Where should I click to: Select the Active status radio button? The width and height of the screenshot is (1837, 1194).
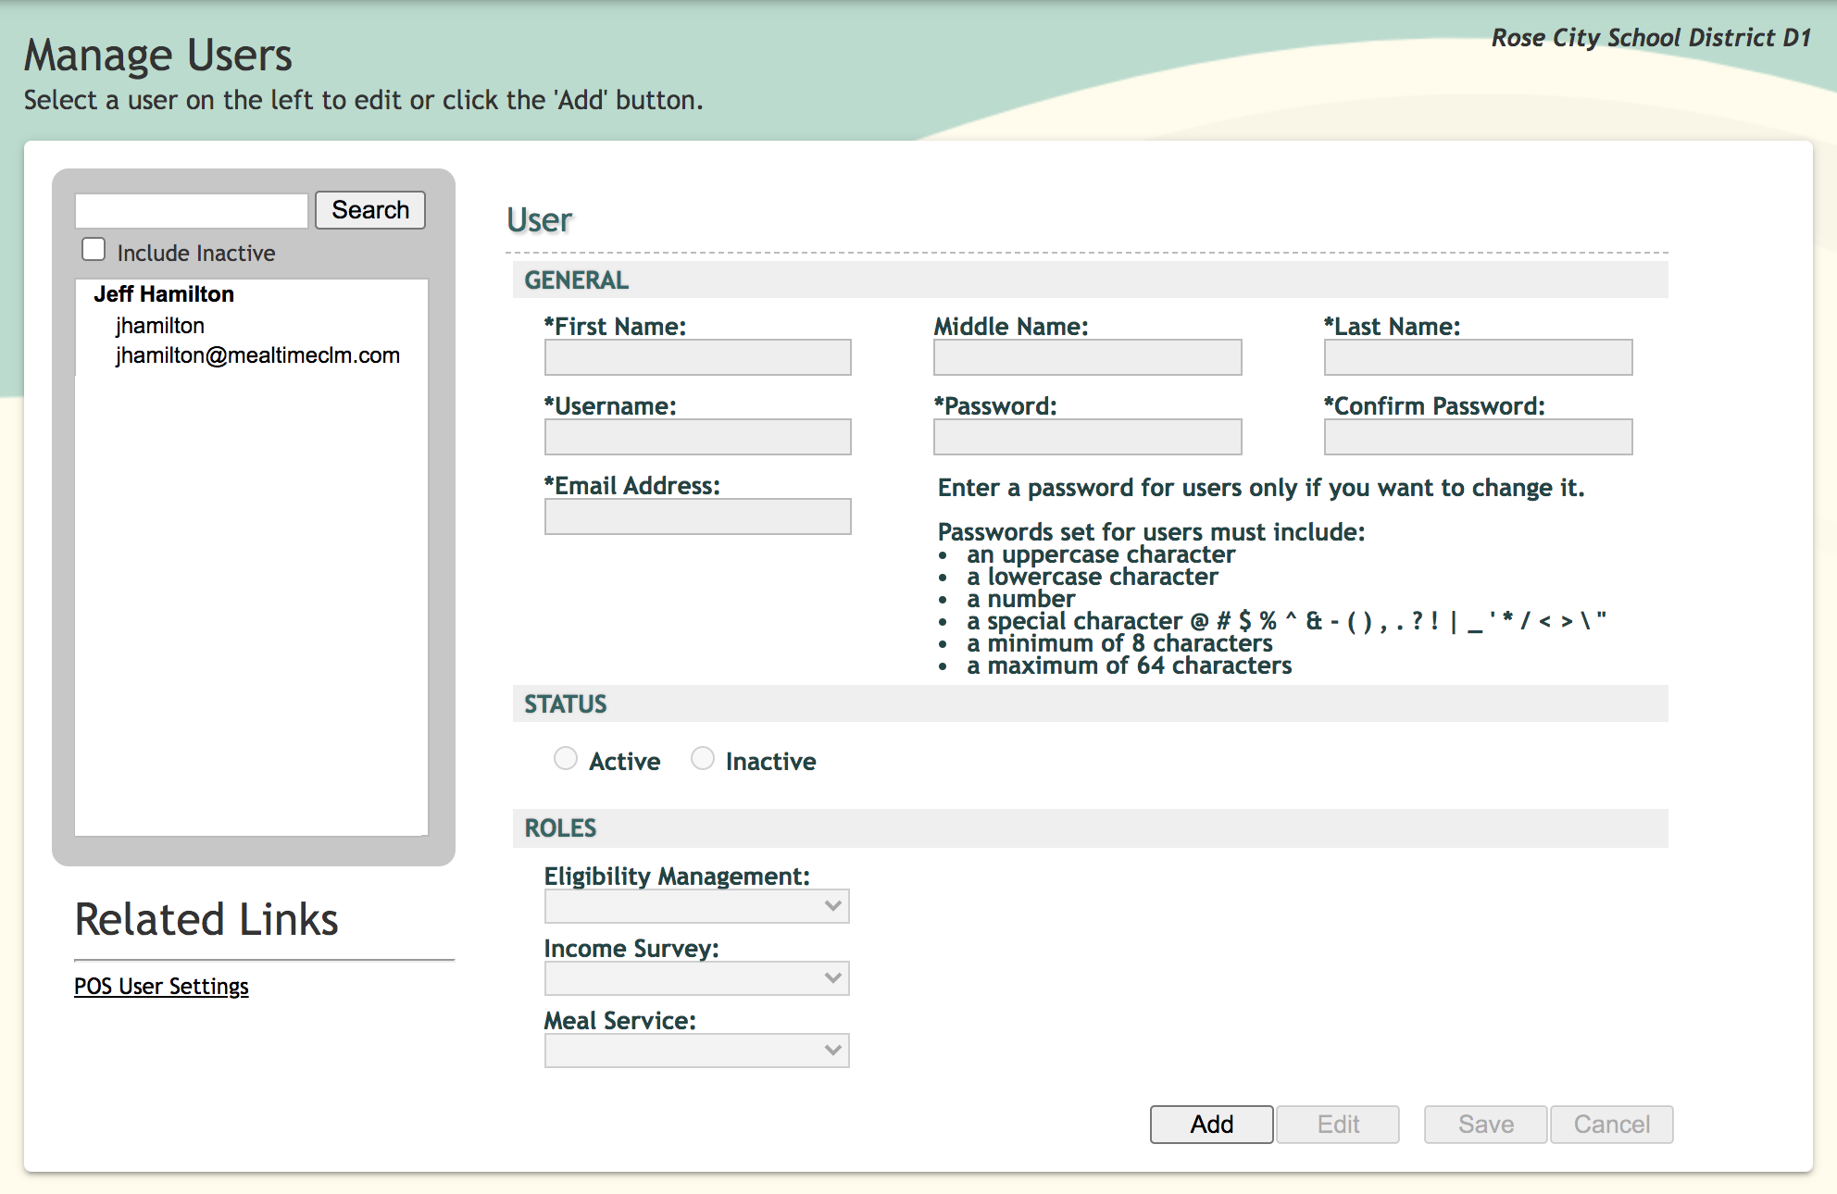click(566, 759)
